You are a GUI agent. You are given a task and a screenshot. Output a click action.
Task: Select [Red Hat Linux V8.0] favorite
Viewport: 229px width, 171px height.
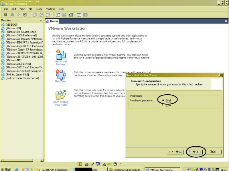[x=17, y=74]
